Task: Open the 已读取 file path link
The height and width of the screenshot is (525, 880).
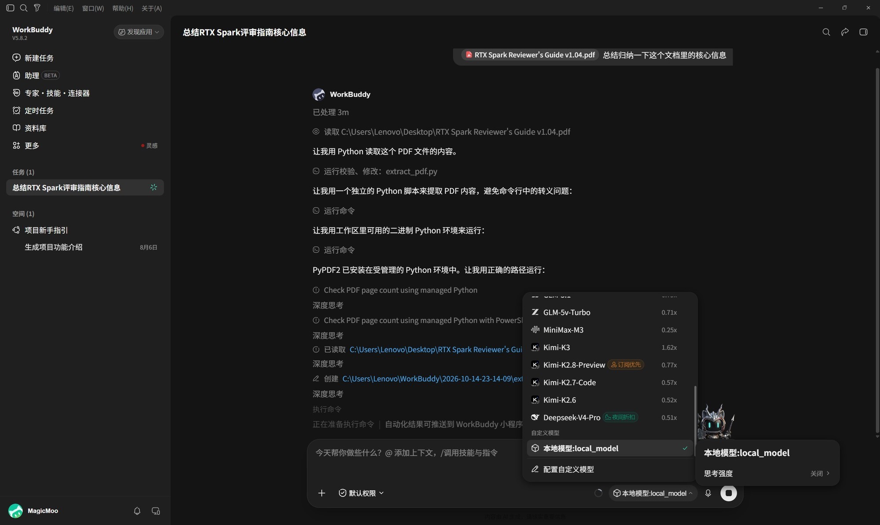Action: [x=436, y=350]
